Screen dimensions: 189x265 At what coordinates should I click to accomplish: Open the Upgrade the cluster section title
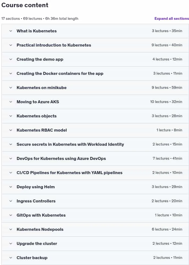(37, 244)
